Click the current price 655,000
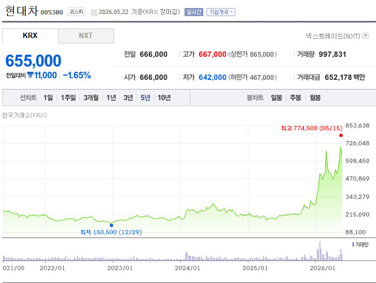Image resolution: width=376 pixels, height=283 pixels. pos(33,61)
